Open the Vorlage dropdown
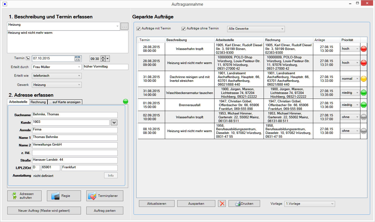Viewport: 375px width, 222px height. click(x=309, y=204)
